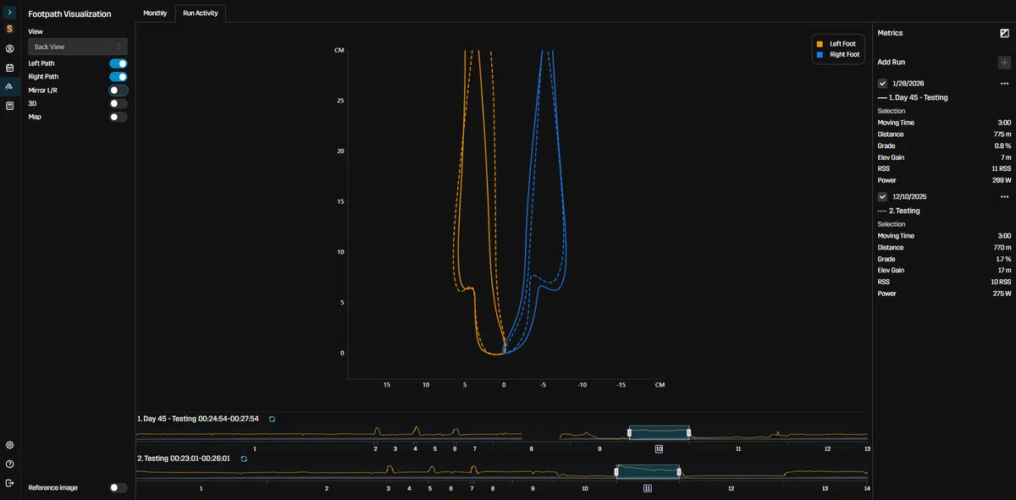Screen dimensions: 1016x500
Task: Click the 770 m distance value
Action: [1002, 248]
